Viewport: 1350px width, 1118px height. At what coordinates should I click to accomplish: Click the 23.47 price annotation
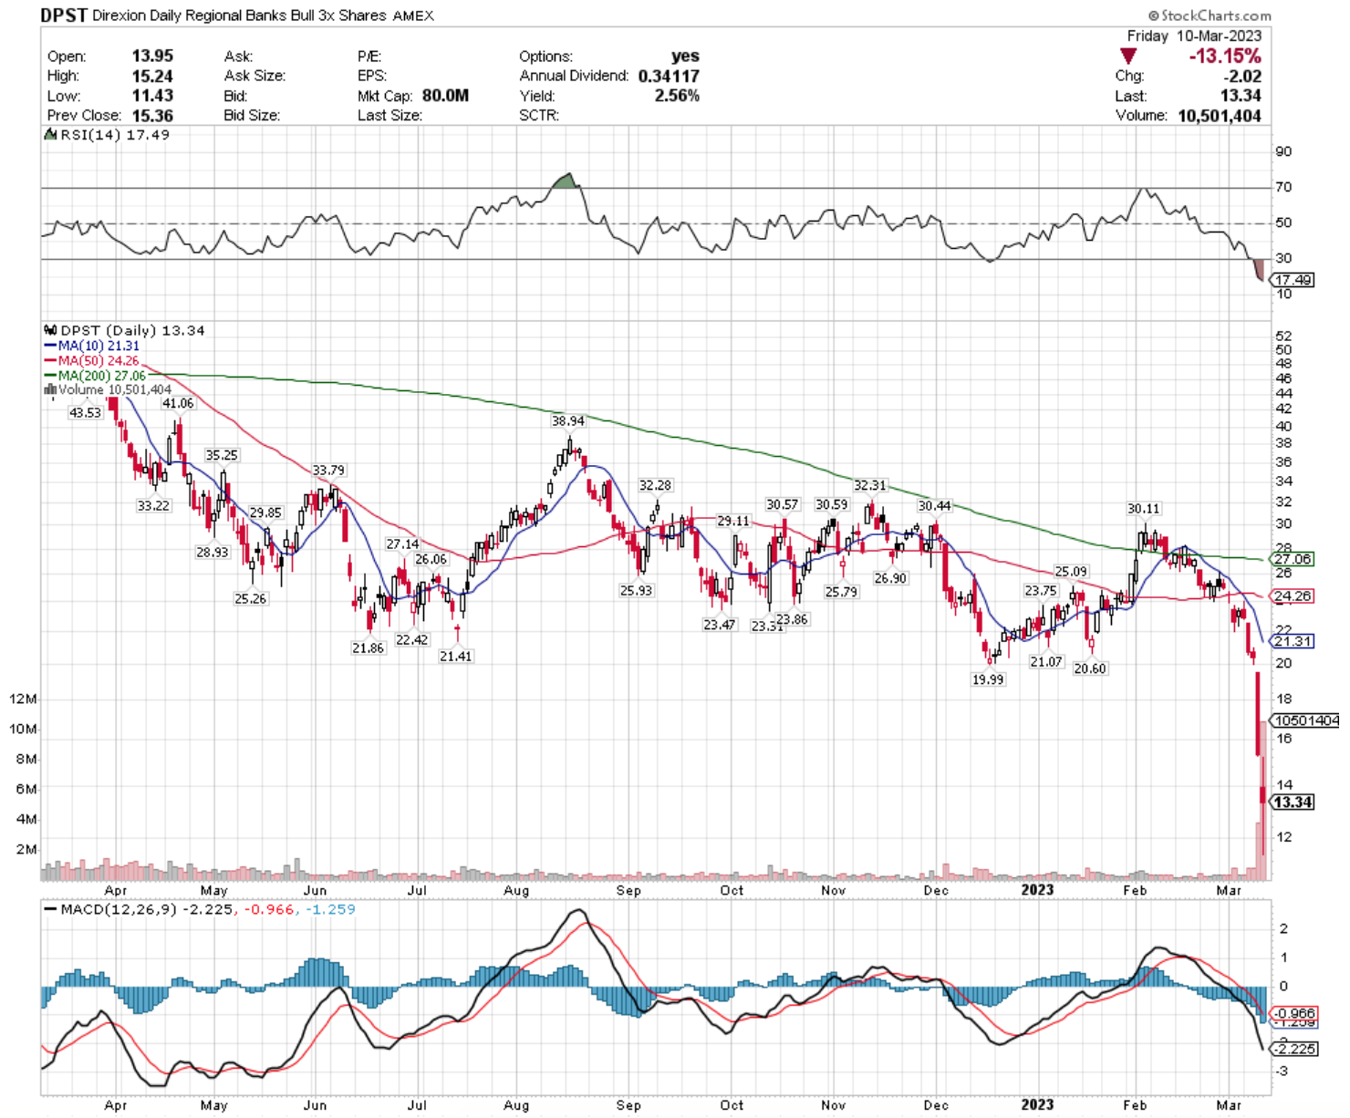coord(719,626)
